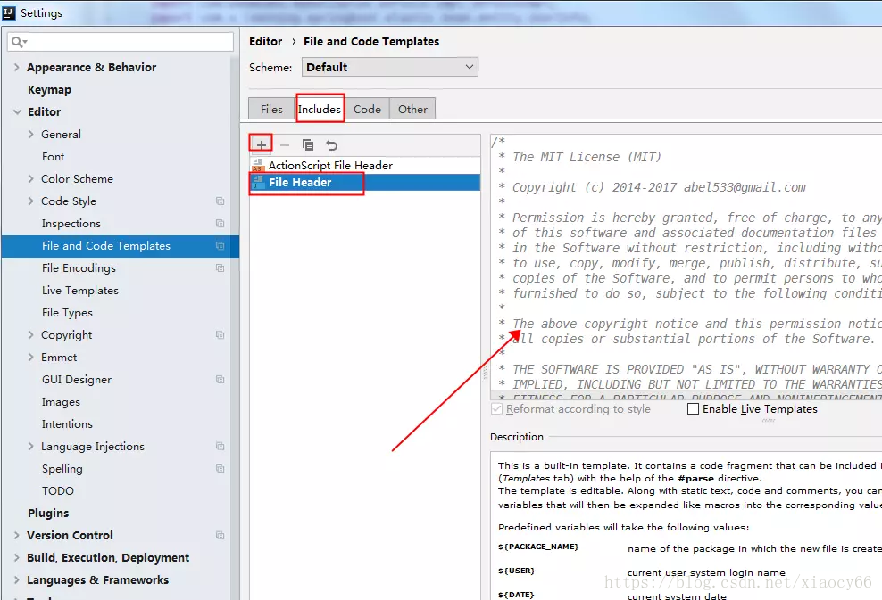Screen dimensions: 882x600
Task: Expand Appearance & Behavior section
Action: coord(16,68)
